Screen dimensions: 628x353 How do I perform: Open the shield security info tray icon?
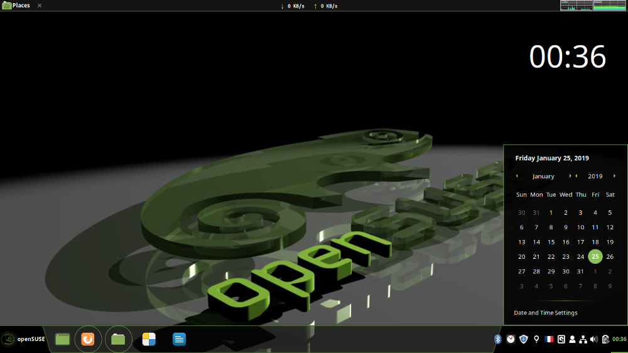pos(524,339)
